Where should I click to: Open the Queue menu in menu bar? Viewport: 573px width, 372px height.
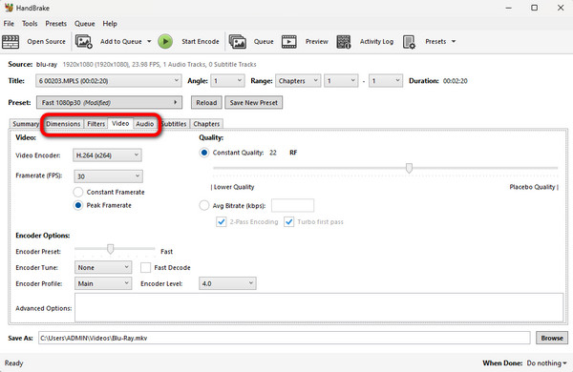pyautogui.click(x=84, y=24)
